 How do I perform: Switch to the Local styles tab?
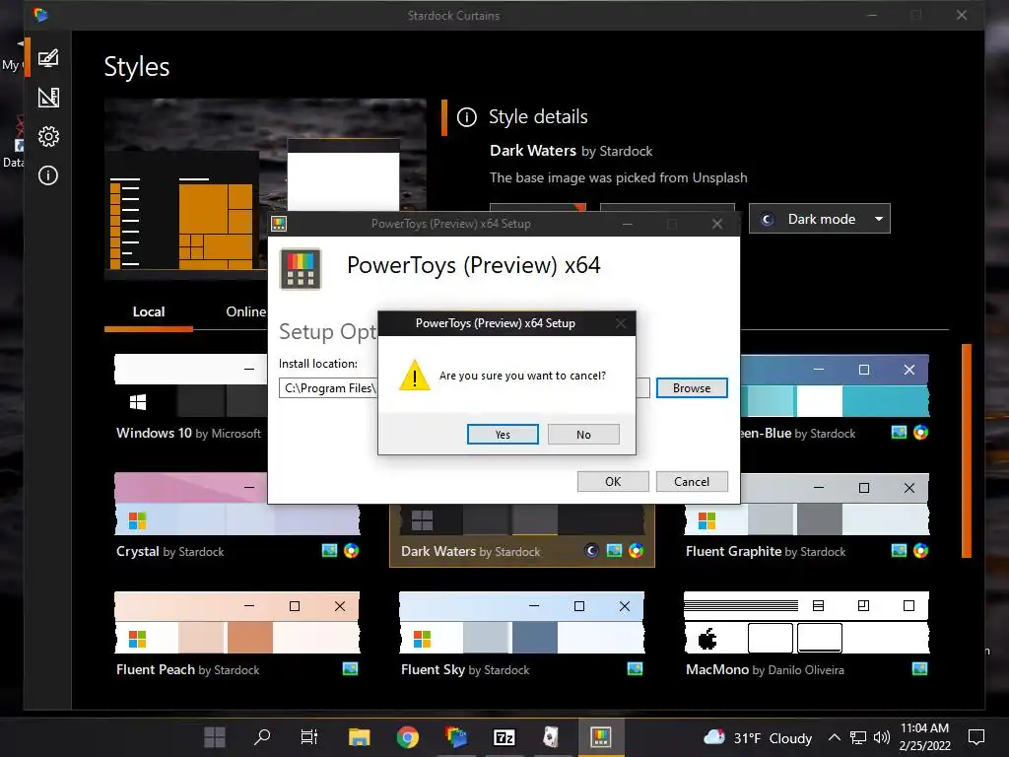pyautogui.click(x=149, y=312)
